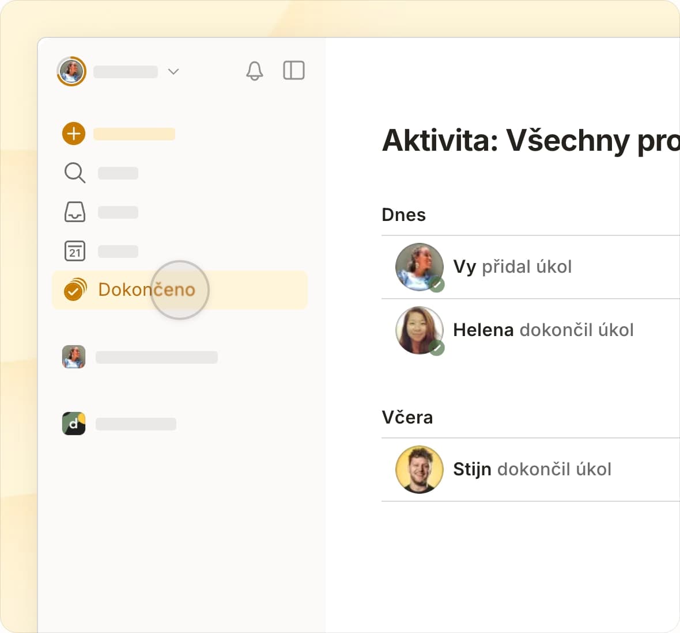Expand the account dropdown chevron
The image size is (680, 633).
tap(173, 71)
